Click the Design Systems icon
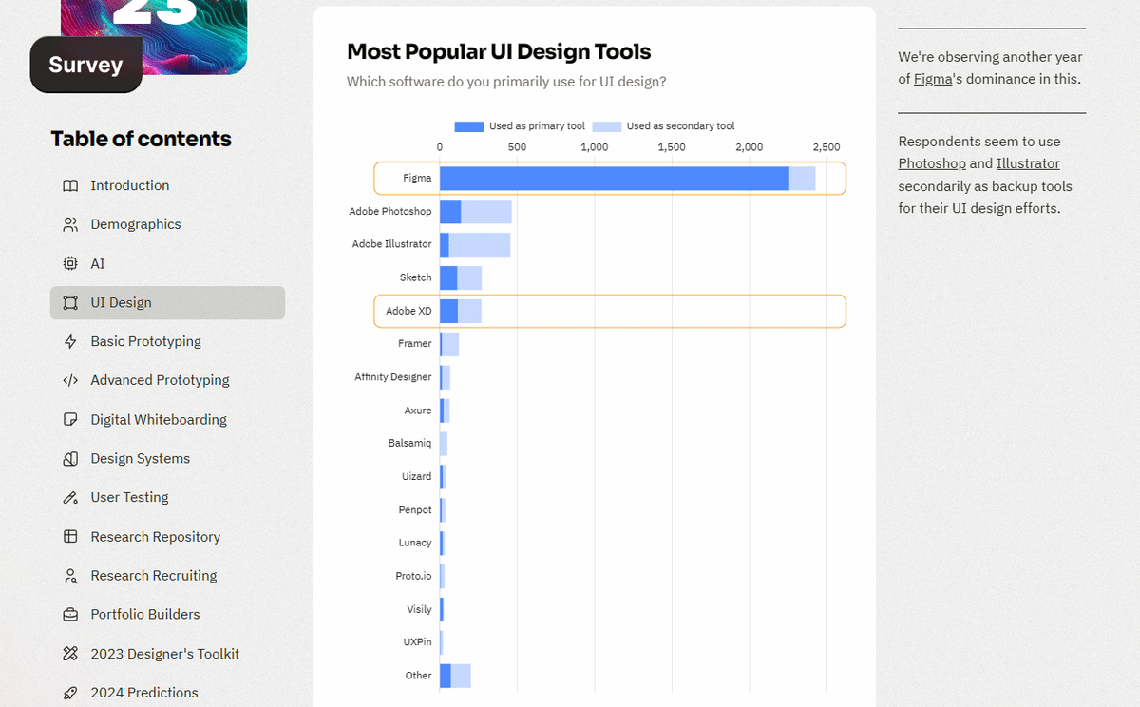This screenshot has width=1140, height=707. coord(70,459)
